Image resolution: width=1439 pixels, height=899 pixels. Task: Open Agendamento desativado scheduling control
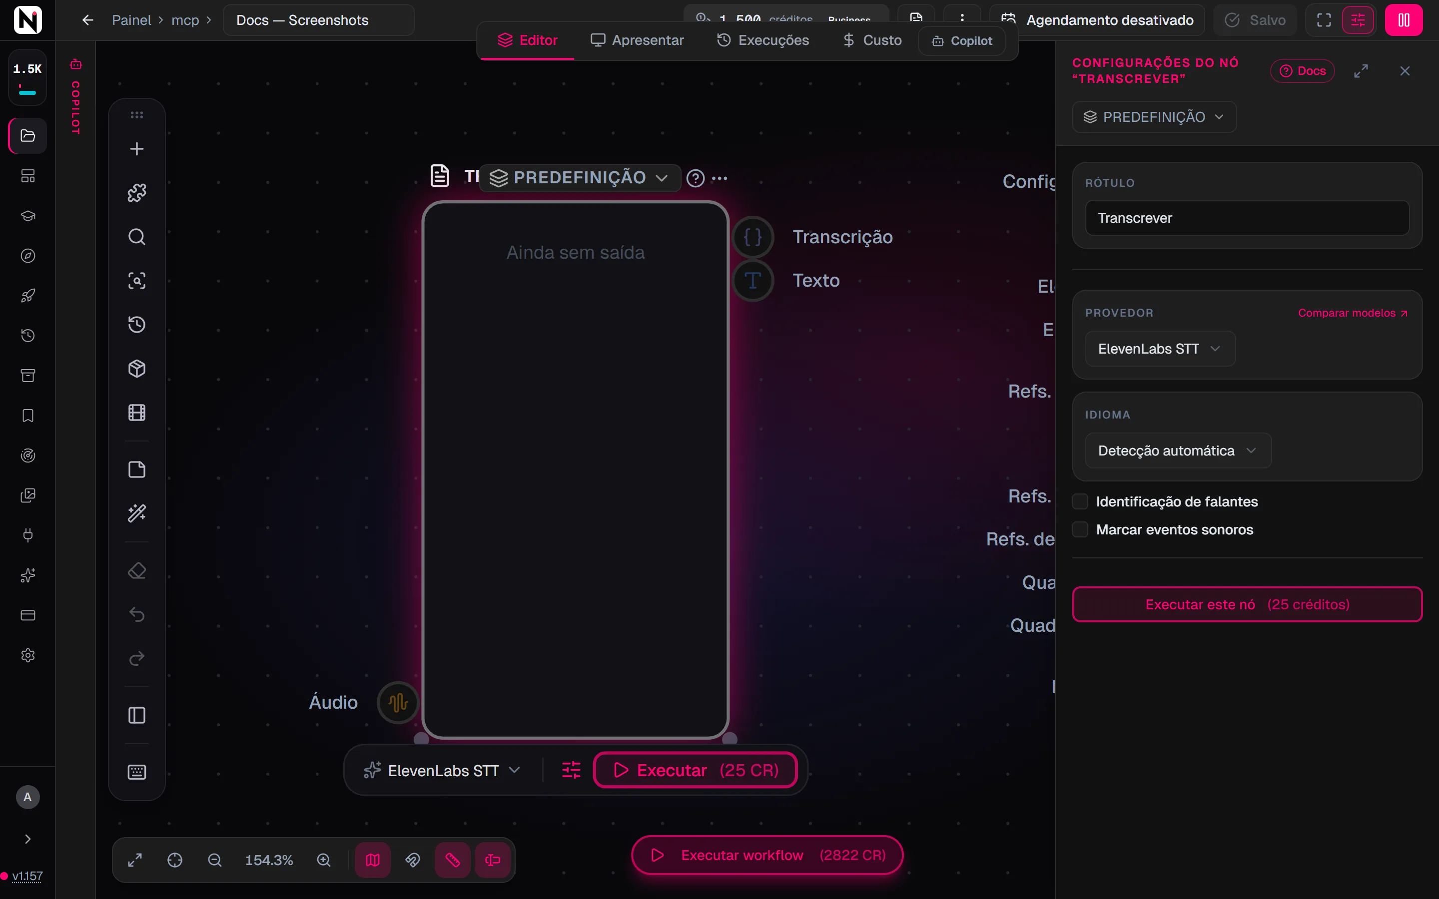pyautogui.click(x=1097, y=20)
